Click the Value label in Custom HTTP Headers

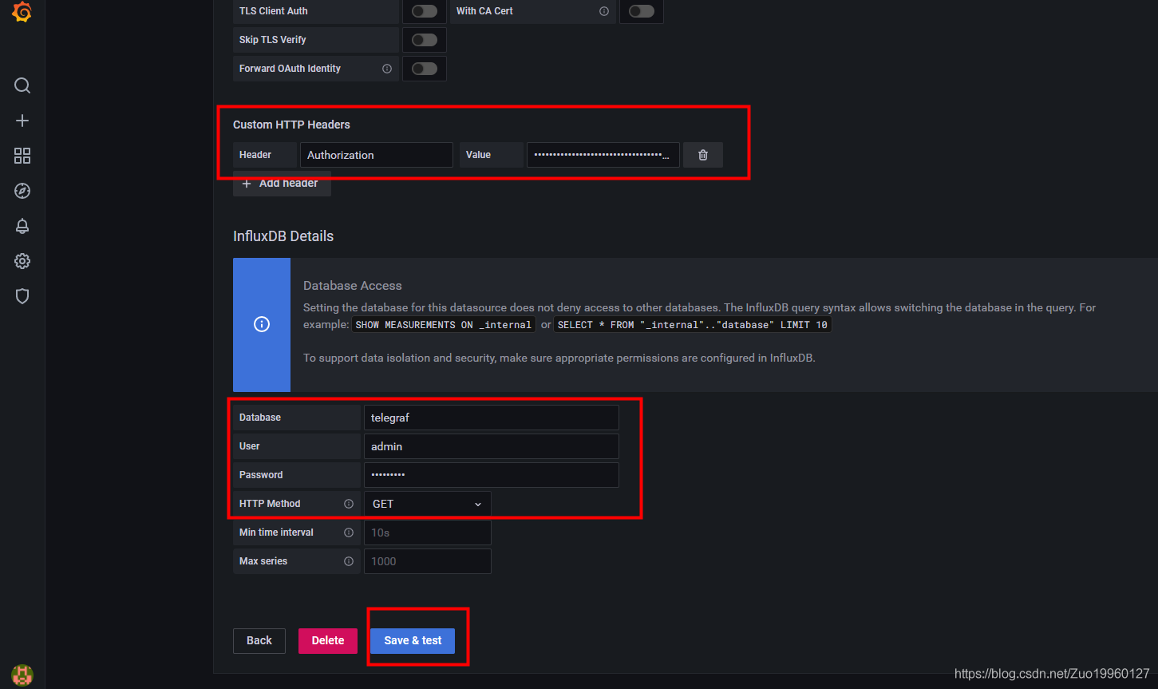pyautogui.click(x=478, y=155)
